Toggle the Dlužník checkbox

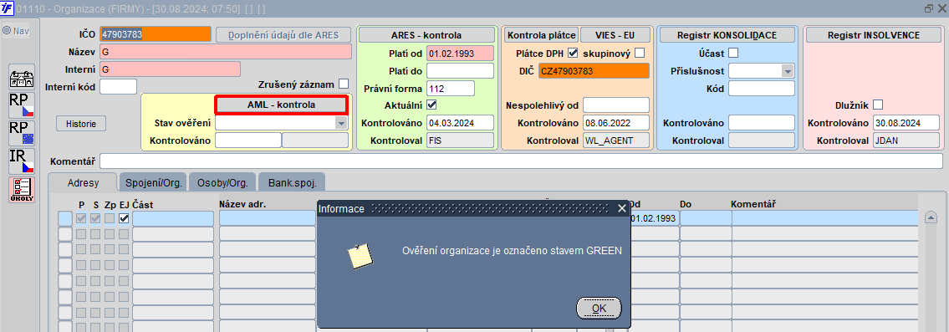(x=878, y=105)
